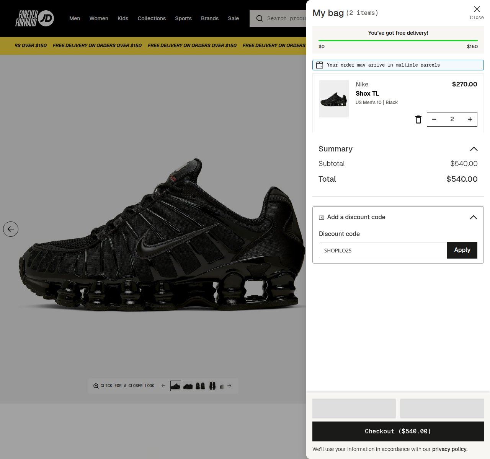Click the Subtotal $540.00 value
Screen dimensions: 490x459
click(x=464, y=164)
